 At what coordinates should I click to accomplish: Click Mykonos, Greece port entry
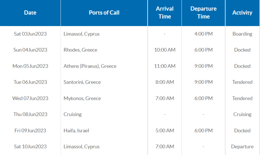(82, 98)
